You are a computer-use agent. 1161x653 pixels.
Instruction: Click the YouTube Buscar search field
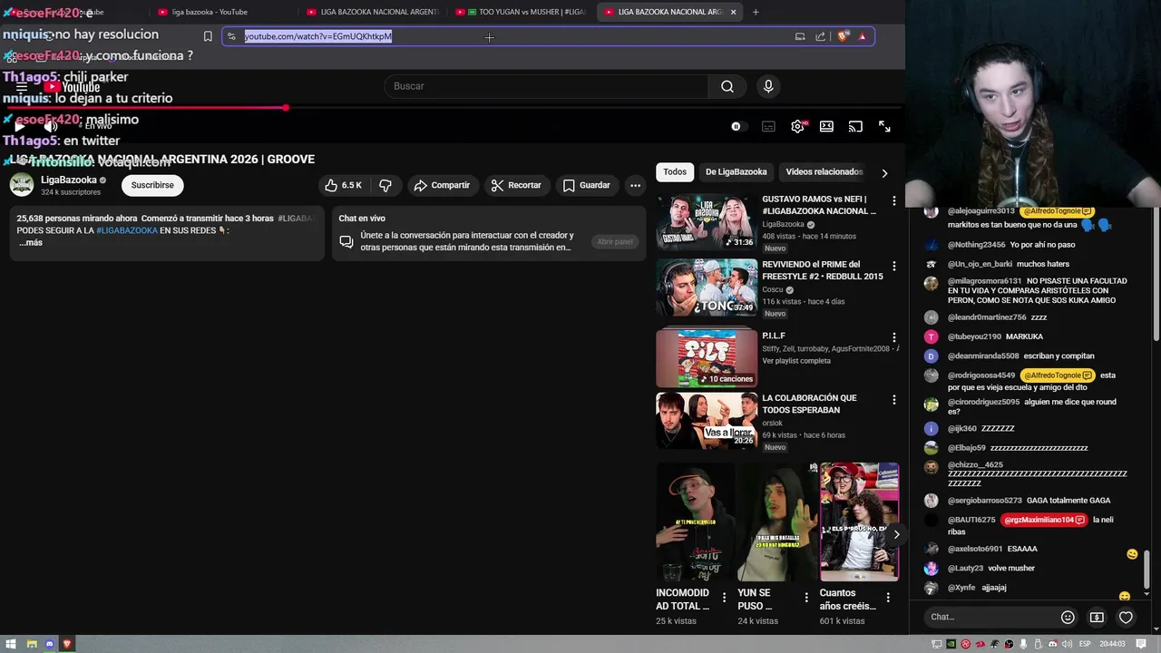546,86
